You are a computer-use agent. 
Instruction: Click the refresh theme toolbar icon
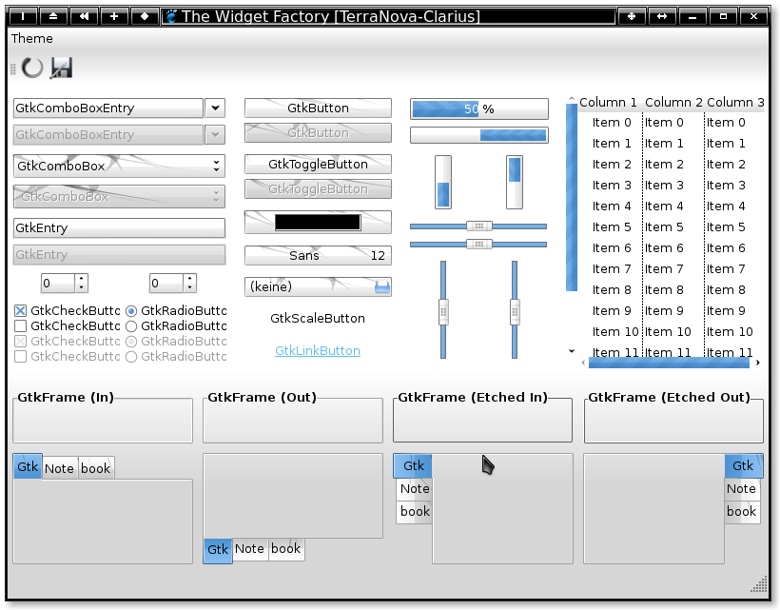[x=32, y=68]
